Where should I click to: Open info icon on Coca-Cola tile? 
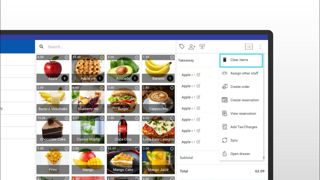[137, 118]
